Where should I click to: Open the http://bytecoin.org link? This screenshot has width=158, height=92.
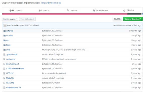point(51,3)
